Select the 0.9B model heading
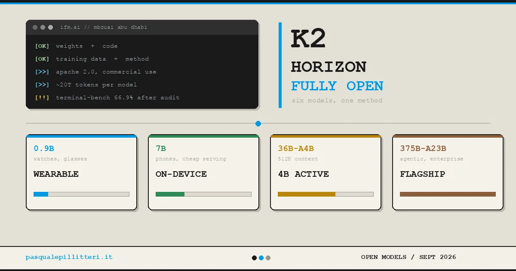 pyautogui.click(x=44, y=149)
